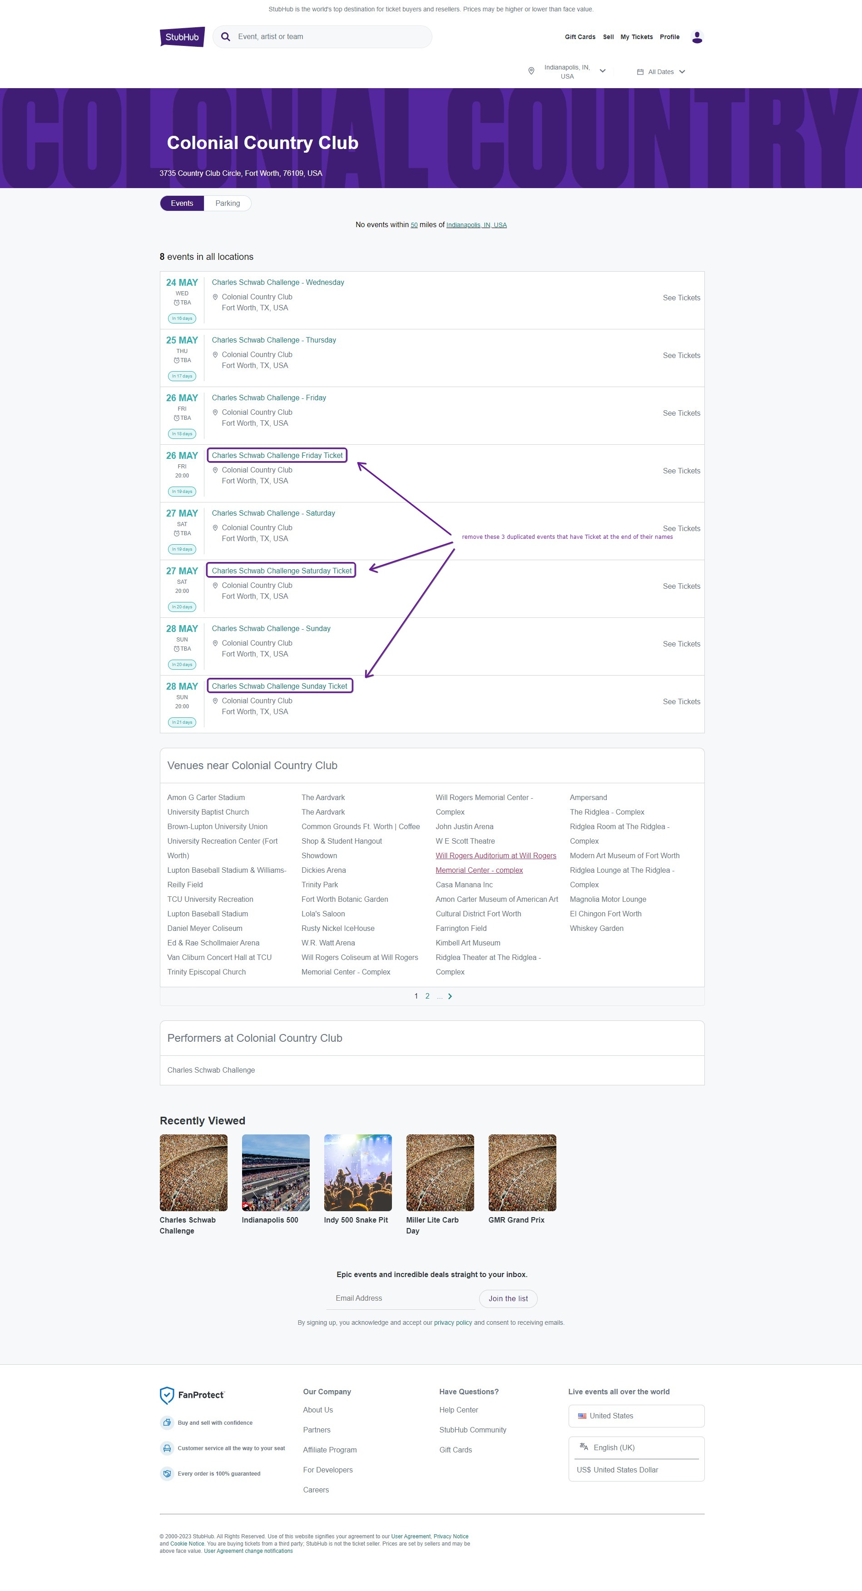Open the Whiskey Garden venue
The width and height of the screenshot is (862, 1591).
596,928
